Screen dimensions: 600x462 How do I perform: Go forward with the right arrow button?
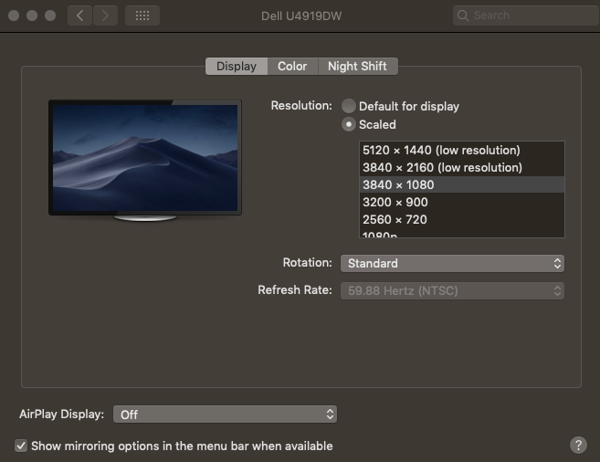click(x=105, y=16)
